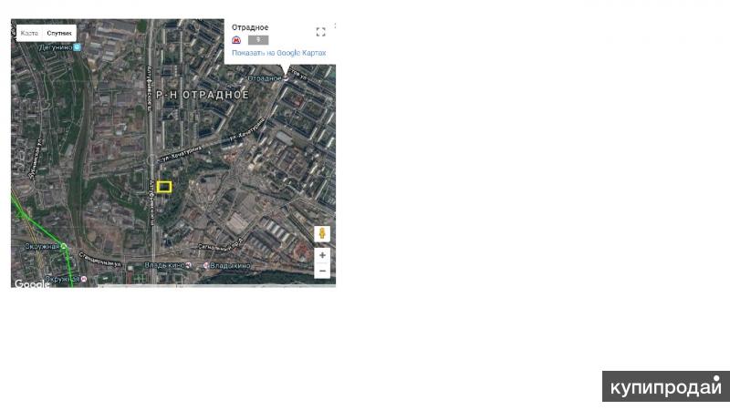Select the Pegman Street View icon

[x=322, y=234]
